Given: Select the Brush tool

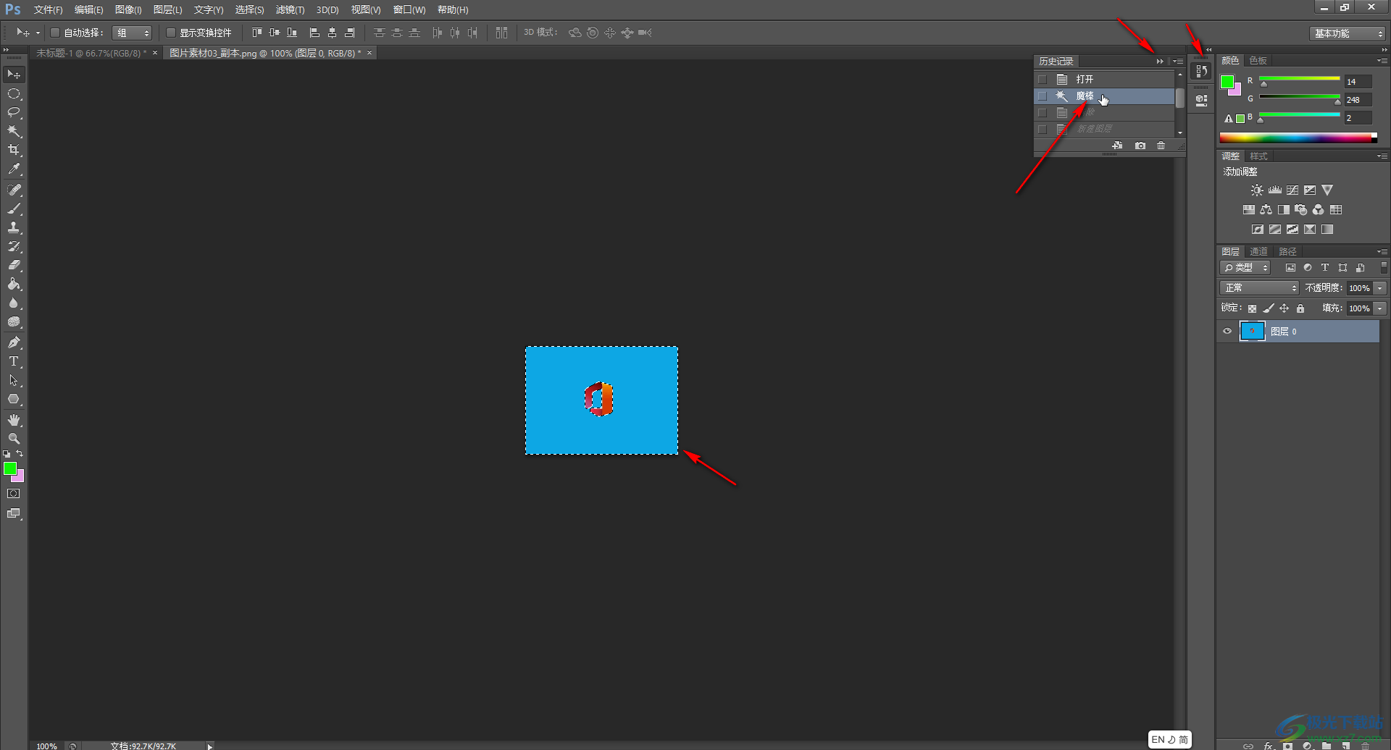Looking at the screenshot, I should click(x=14, y=208).
